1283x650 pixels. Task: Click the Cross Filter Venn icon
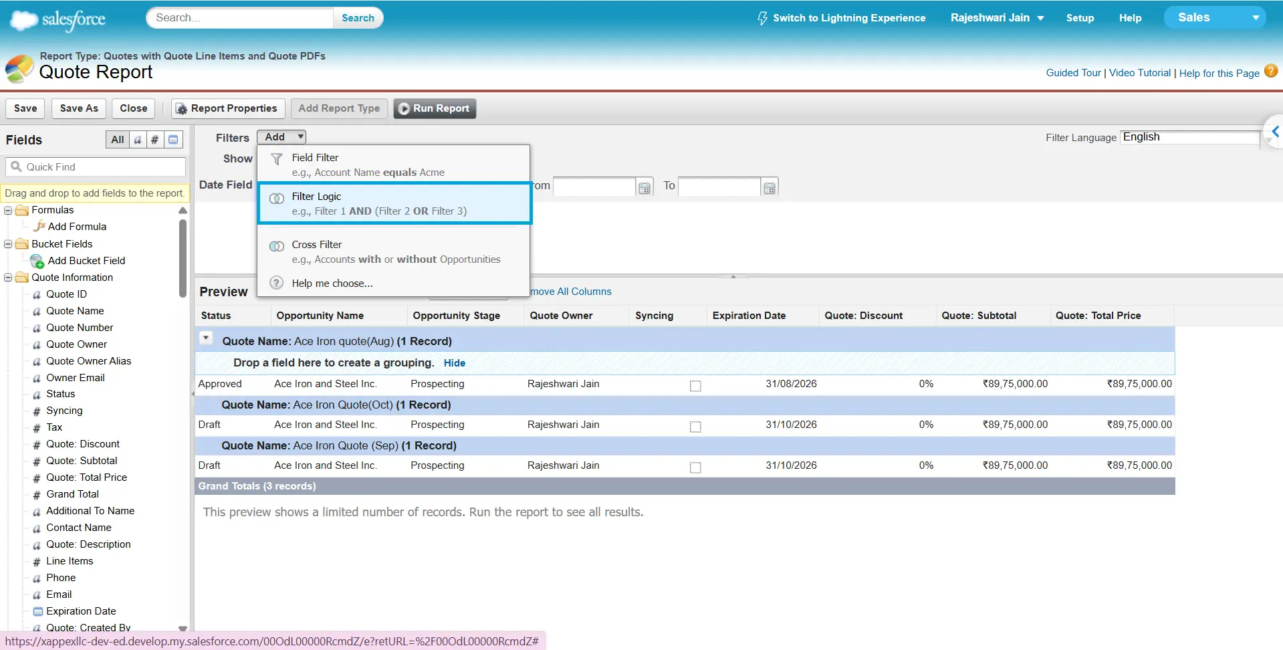coord(277,246)
